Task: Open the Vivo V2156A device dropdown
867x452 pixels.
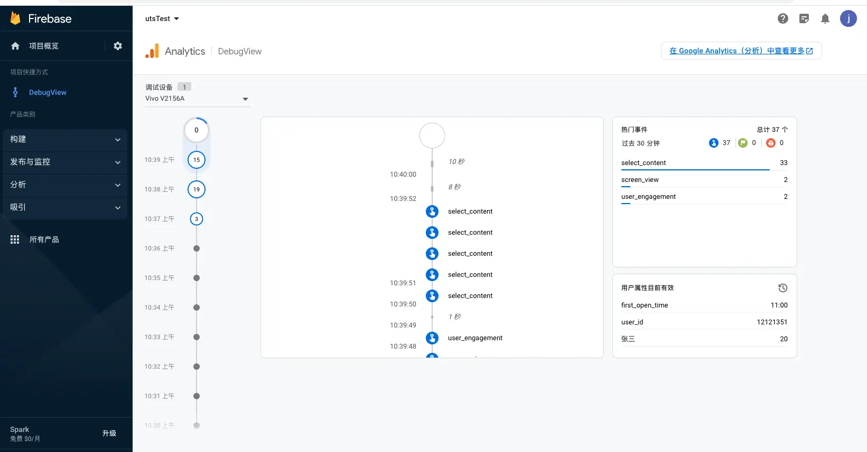Action: pyautogui.click(x=197, y=99)
